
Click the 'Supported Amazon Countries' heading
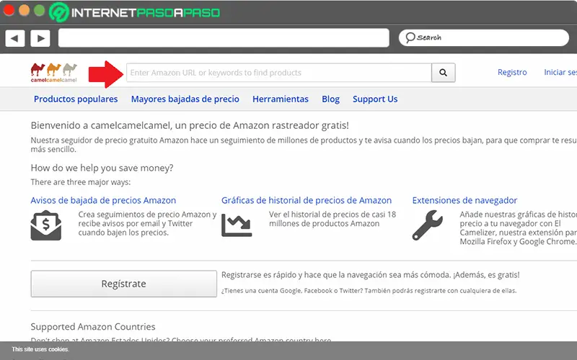(x=93, y=327)
